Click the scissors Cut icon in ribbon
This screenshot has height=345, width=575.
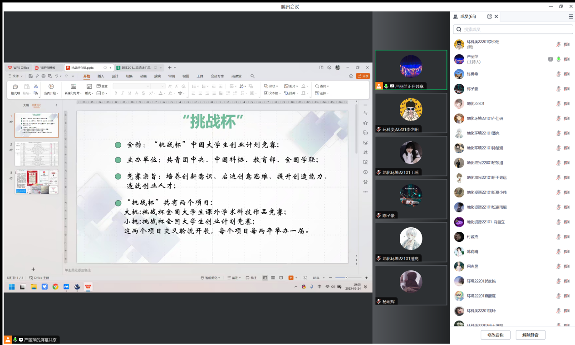[36, 86]
